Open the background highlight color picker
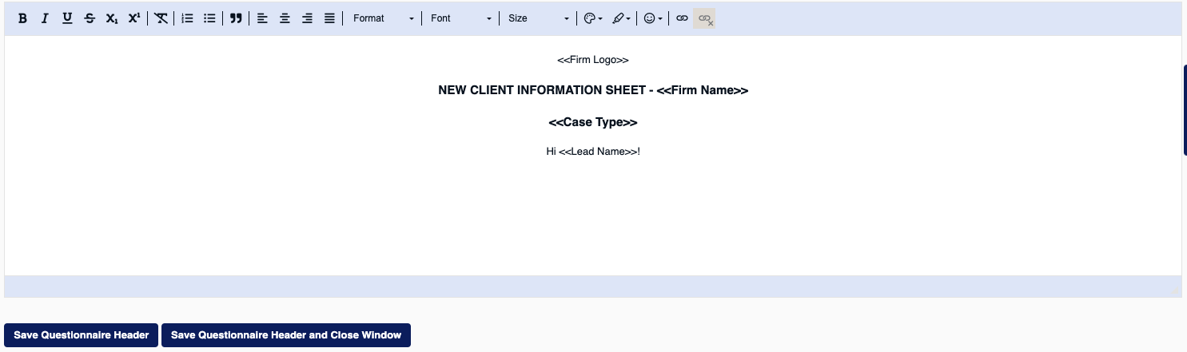Screen dimensions: 1187x352 click(621, 18)
